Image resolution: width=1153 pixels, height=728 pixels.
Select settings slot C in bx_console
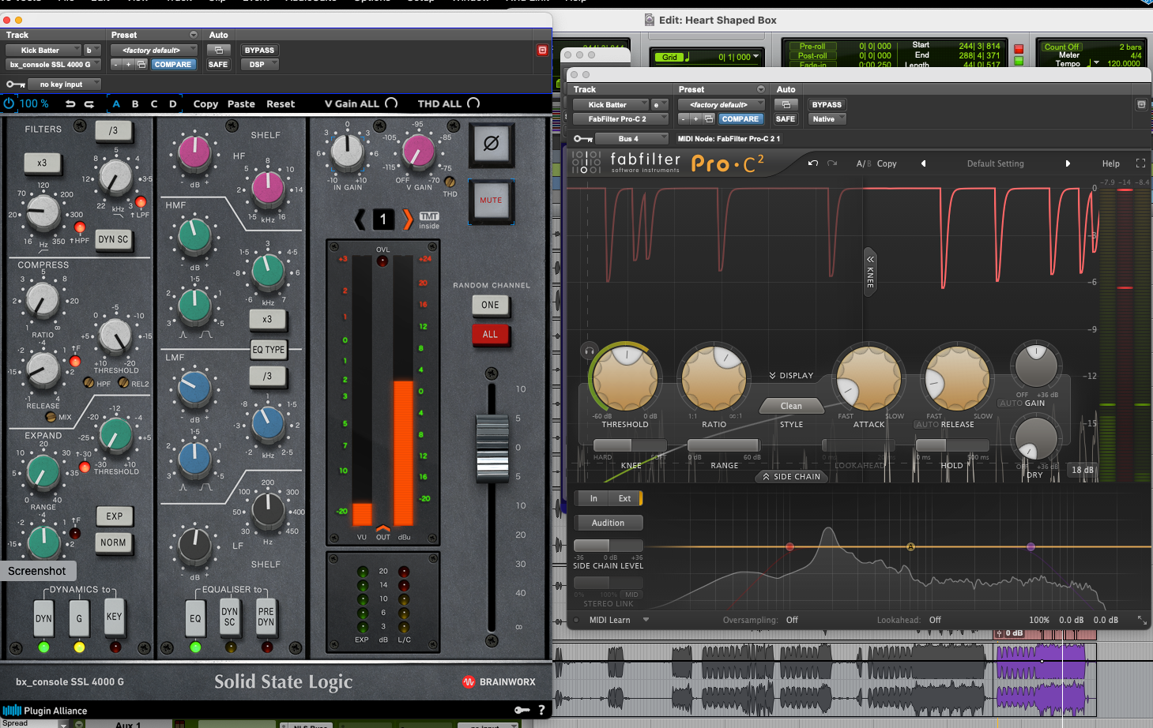point(154,103)
